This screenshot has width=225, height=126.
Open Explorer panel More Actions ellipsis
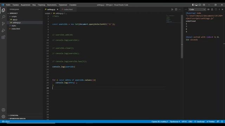pyautogui.click(x=39, y=9)
